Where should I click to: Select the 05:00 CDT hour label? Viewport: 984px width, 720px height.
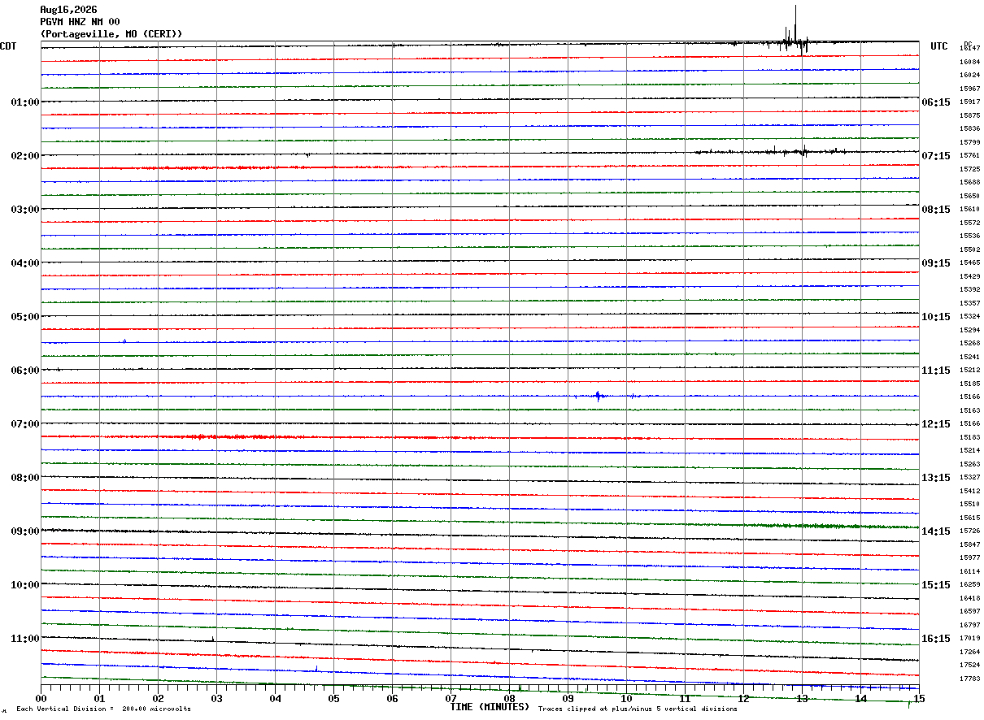(x=25, y=317)
